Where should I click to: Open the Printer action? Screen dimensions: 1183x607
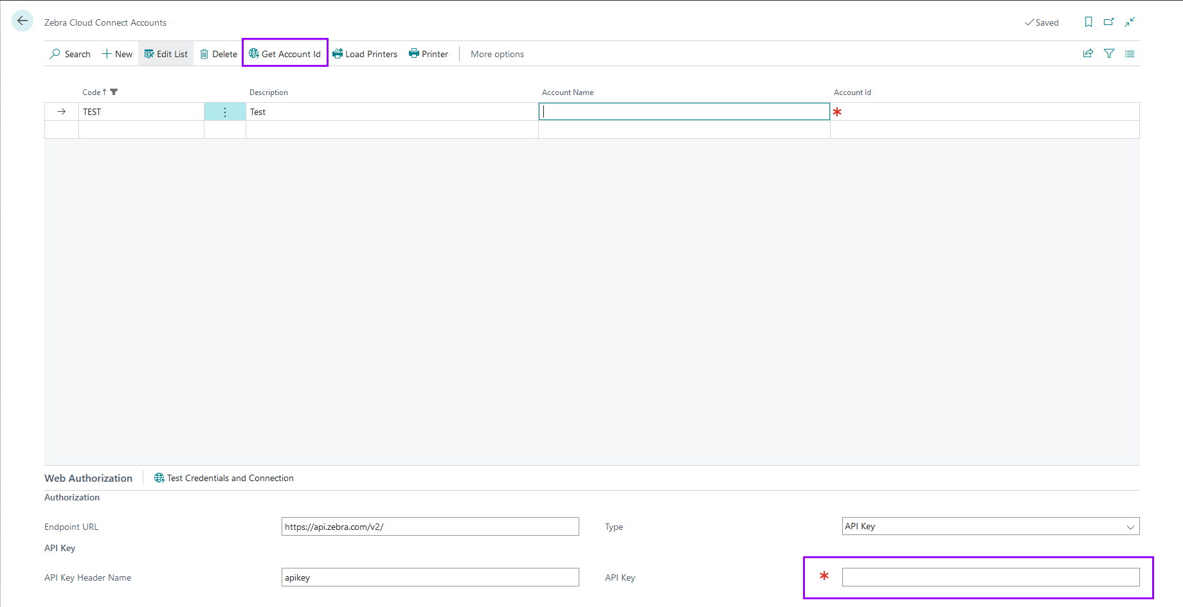pos(429,54)
